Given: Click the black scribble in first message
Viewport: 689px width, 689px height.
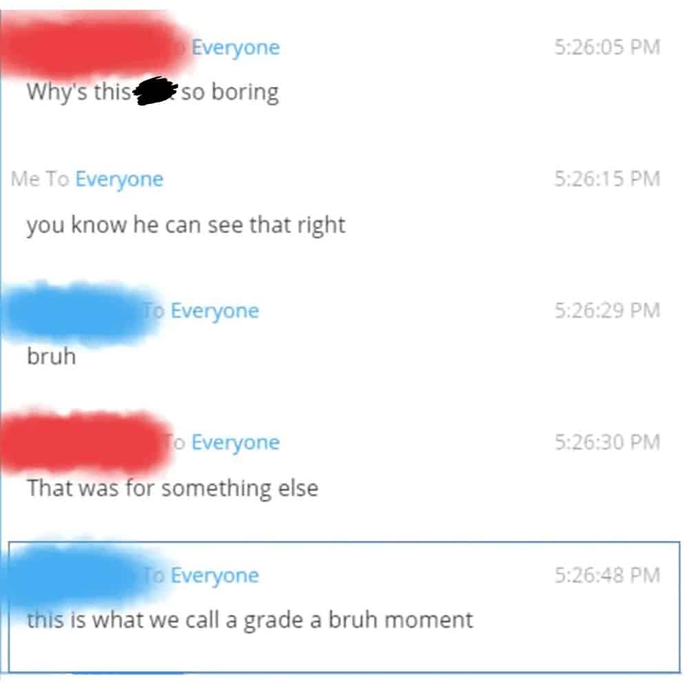Looking at the screenshot, I should tap(154, 91).
